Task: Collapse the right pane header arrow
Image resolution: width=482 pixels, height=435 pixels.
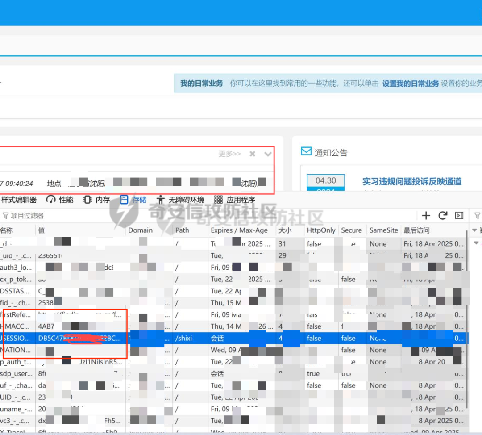Action: pos(474,230)
